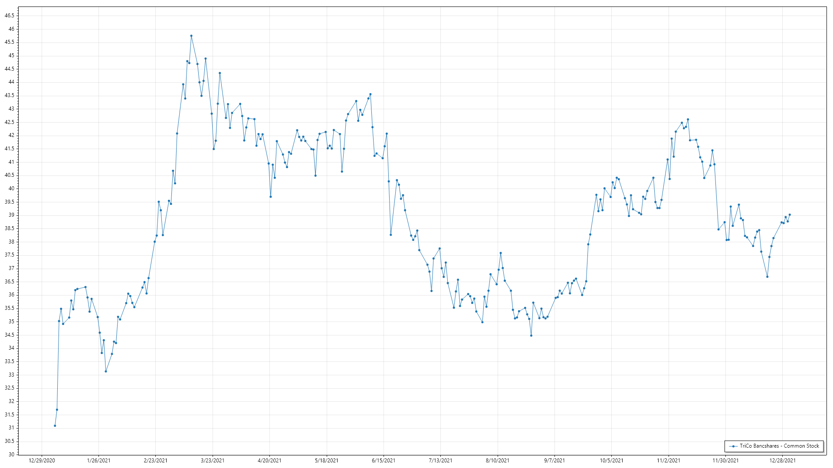Click the 1/26/2021 x-axis date label
This screenshot has width=833, height=468.
98,461
